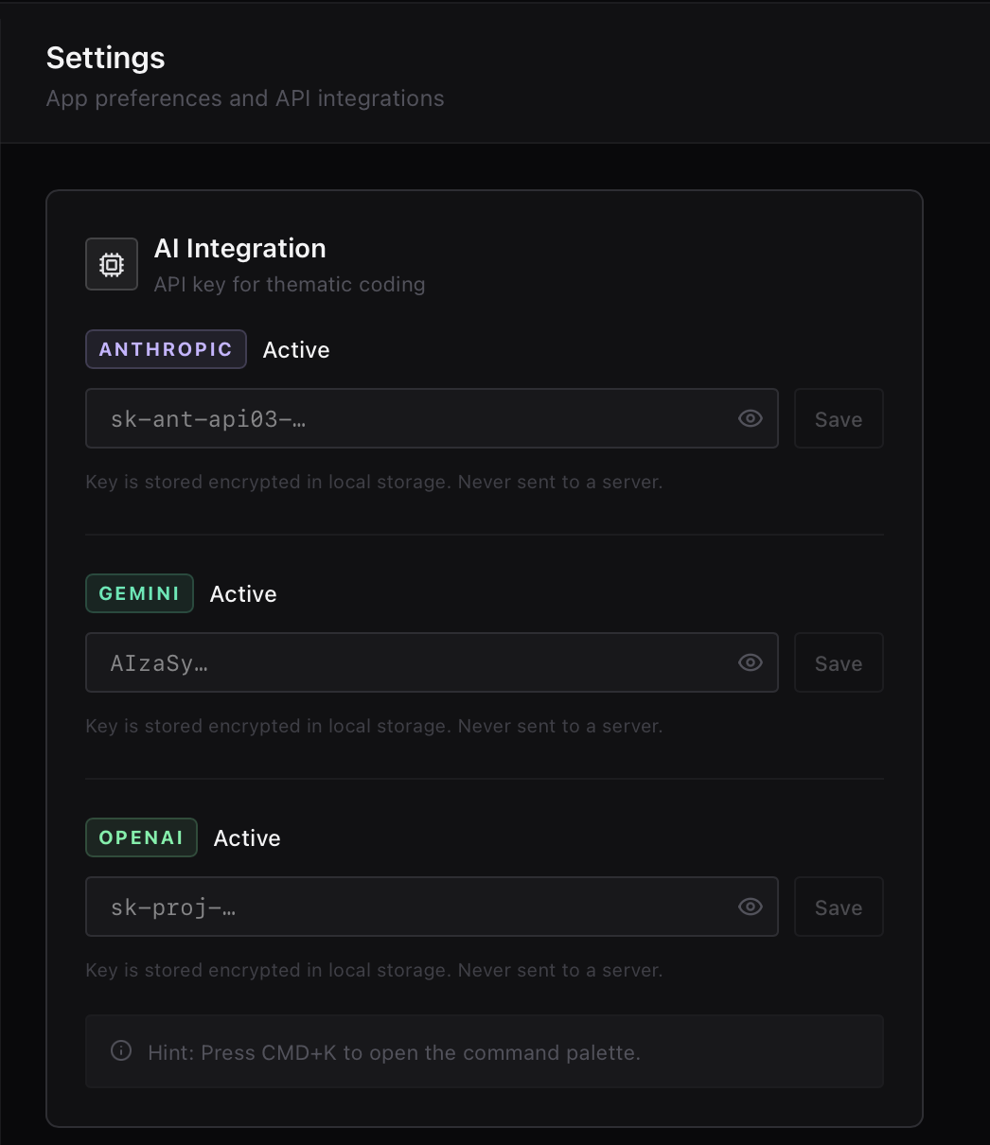This screenshot has width=990, height=1145.
Task: Click Save for the OpenAI key
Action: click(838, 907)
